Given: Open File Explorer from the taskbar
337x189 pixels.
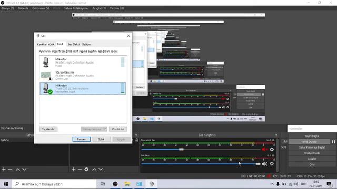Looking at the screenshot, I should [127, 184].
